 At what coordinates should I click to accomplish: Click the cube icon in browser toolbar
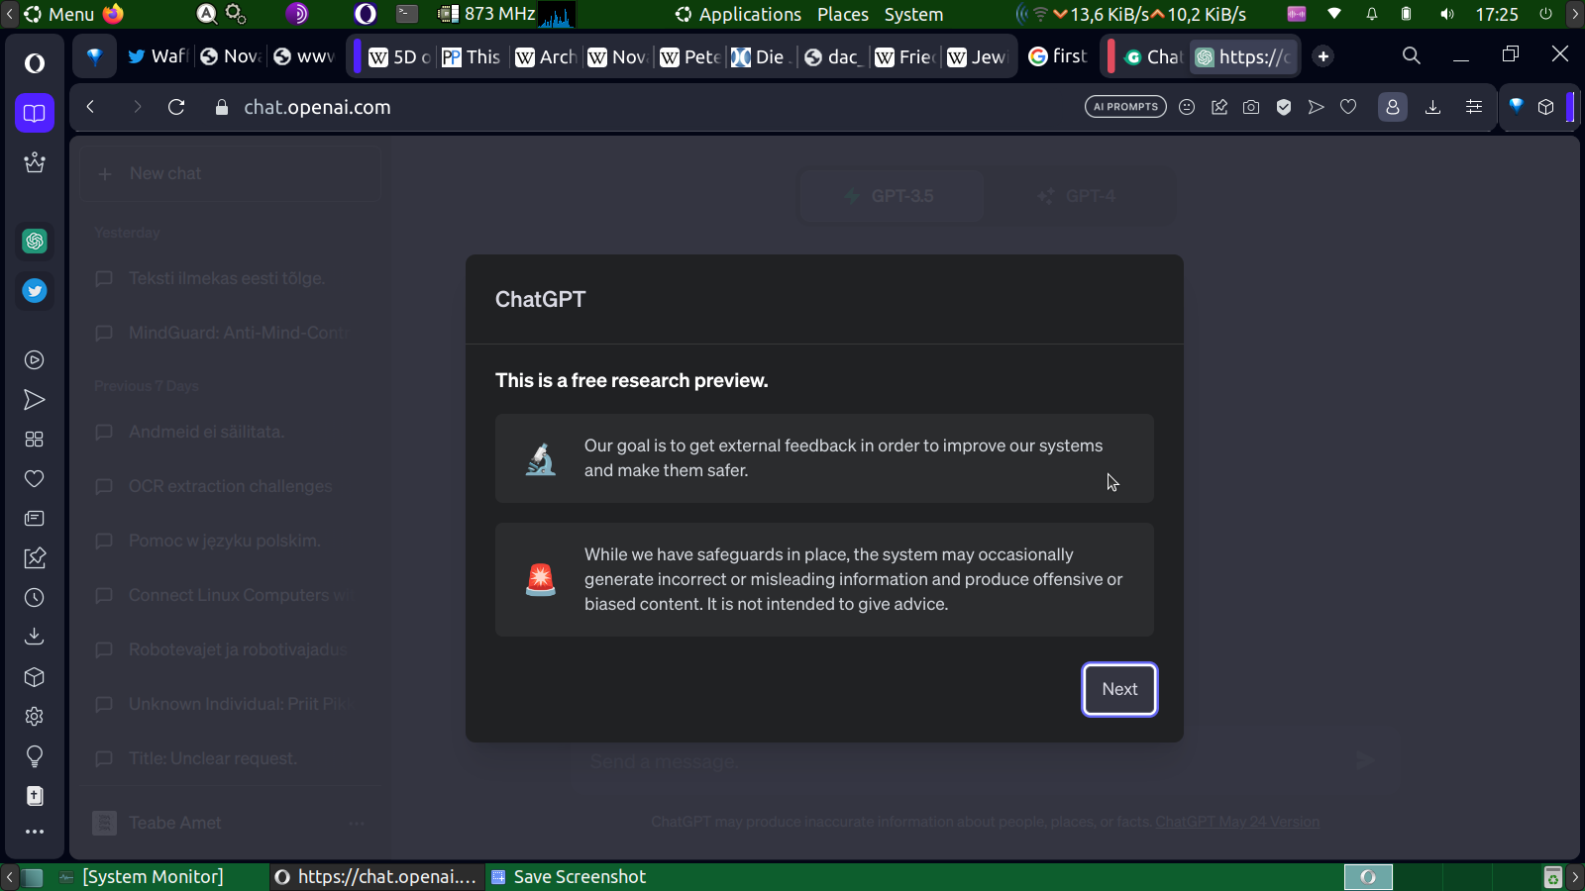click(1545, 107)
